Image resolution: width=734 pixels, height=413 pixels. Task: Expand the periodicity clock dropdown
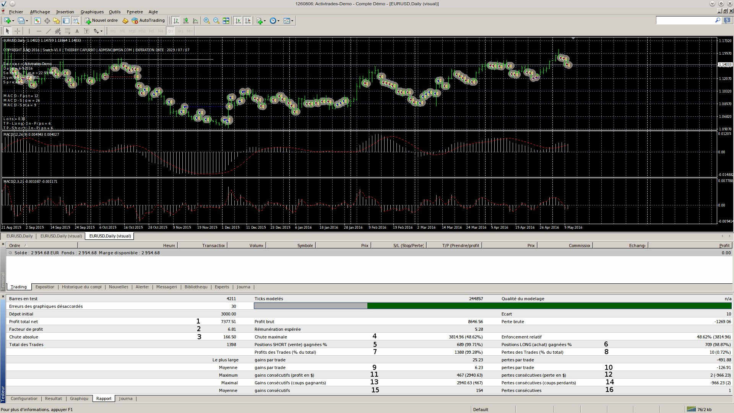click(x=278, y=21)
